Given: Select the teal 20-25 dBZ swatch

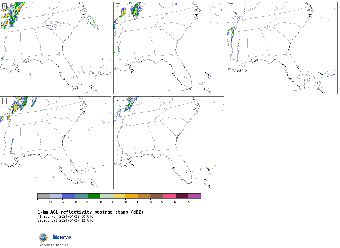Looking at the screenshot, I should pyautogui.click(x=81, y=196).
